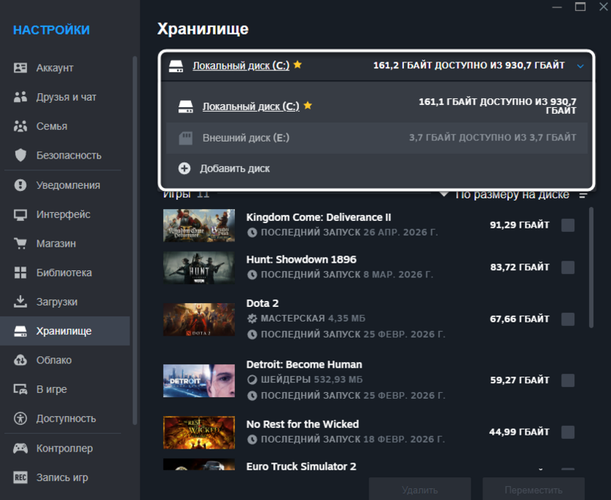Check the Detroit: Become Human checkbox
The height and width of the screenshot is (500, 611).
click(x=568, y=380)
